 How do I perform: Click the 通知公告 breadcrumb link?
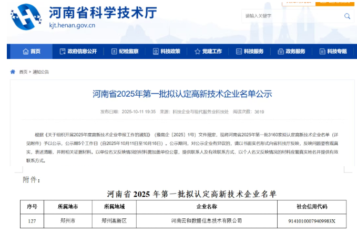coord(41,72)
